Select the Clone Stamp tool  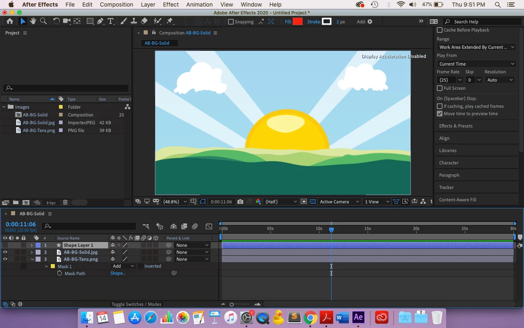(x=133, y=21)
